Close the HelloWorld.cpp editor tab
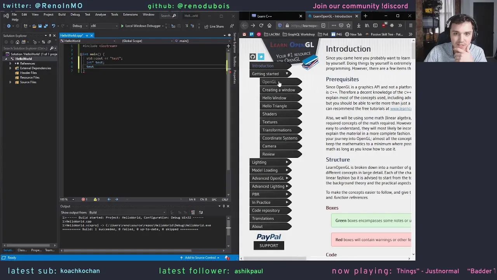497x280 pixels. (91, 36)
